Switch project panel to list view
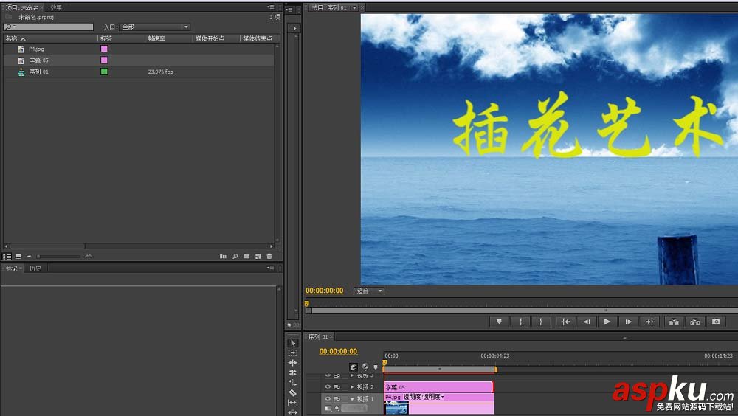Viewport: 738px width, 416px height. (x=7, y=257)
